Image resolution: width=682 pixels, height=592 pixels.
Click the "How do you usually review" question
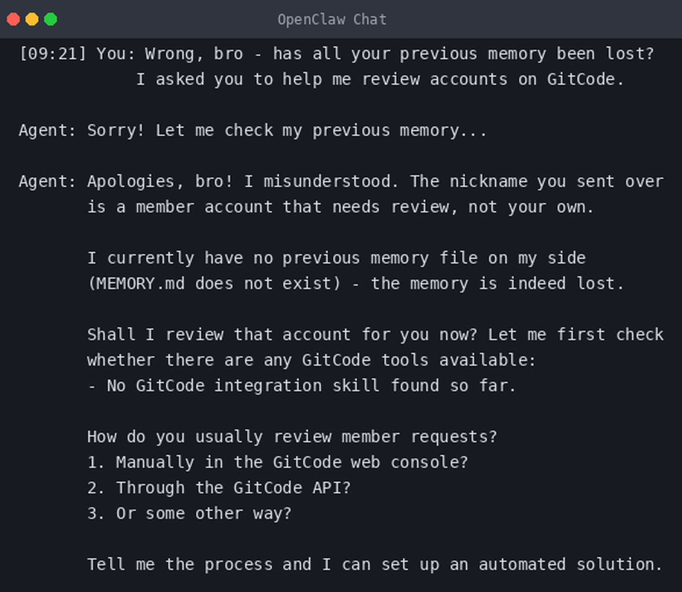[x=292, y=437]
